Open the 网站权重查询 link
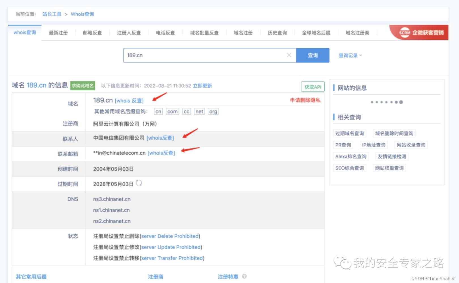 tap(389, 168)
